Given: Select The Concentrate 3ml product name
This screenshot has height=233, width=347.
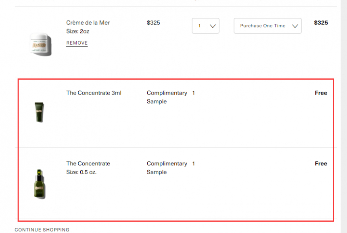Looking at the screenshot, I should 94,93.
